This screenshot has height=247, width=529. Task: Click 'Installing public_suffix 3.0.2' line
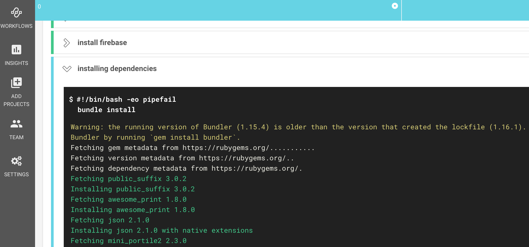click(133, 189)
